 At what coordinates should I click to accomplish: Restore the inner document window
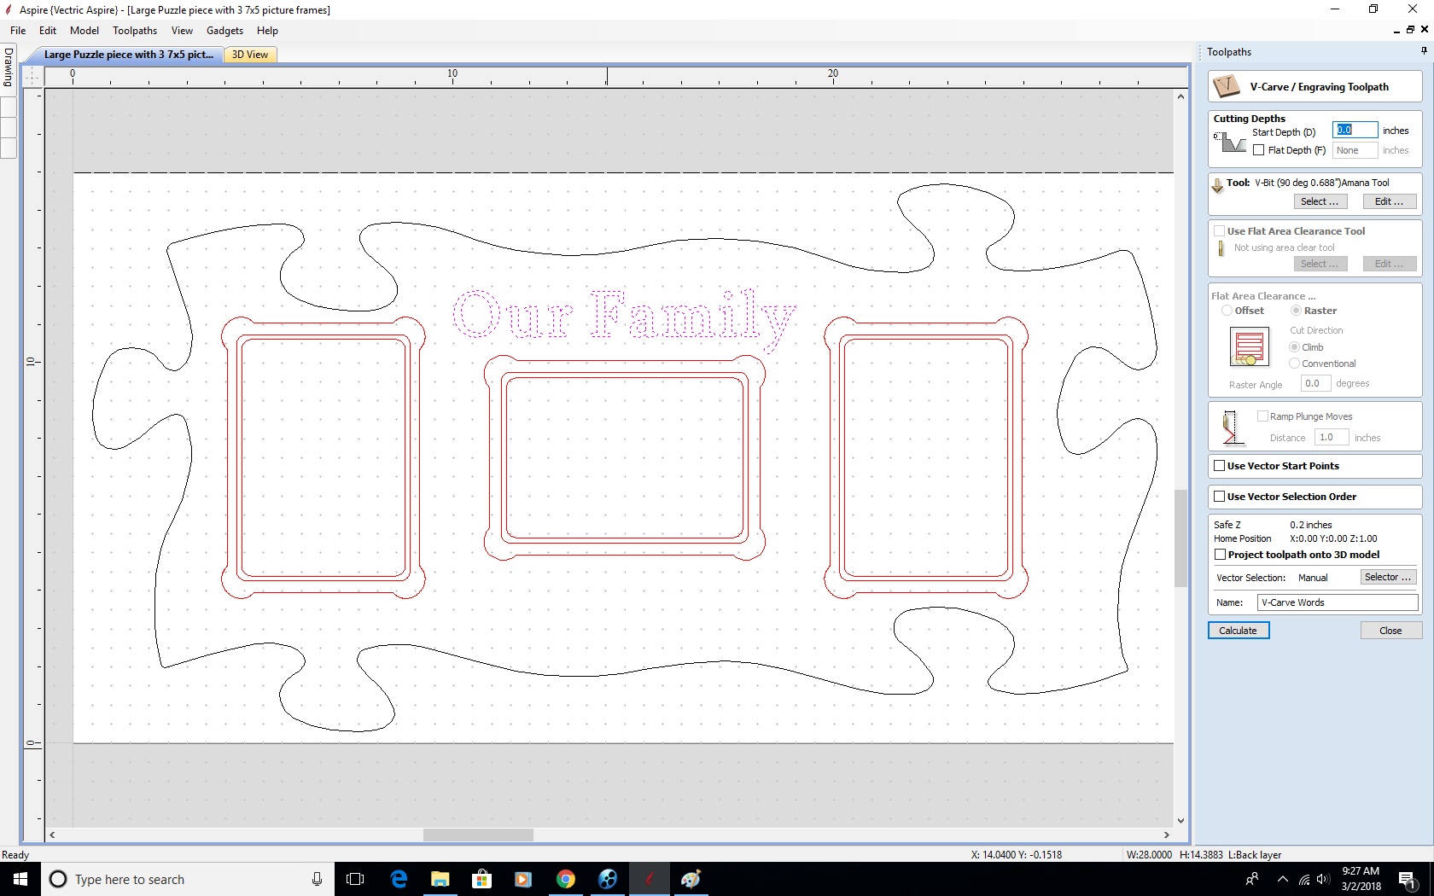[x=1410, y=30]
